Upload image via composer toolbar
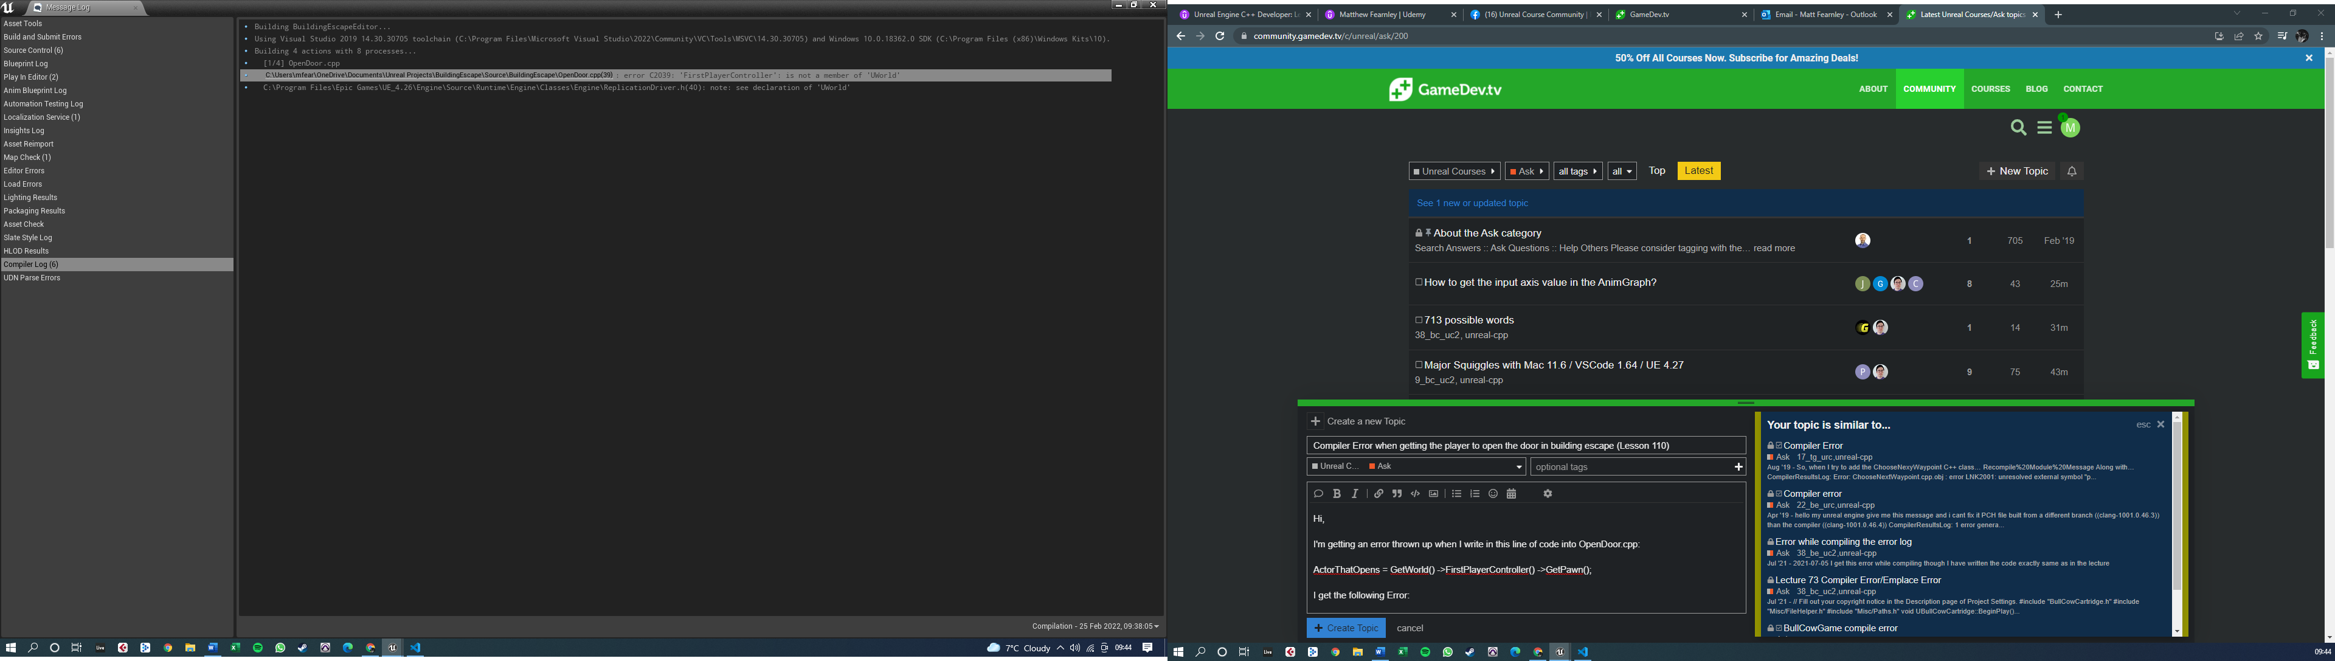 coord(1433,494)
